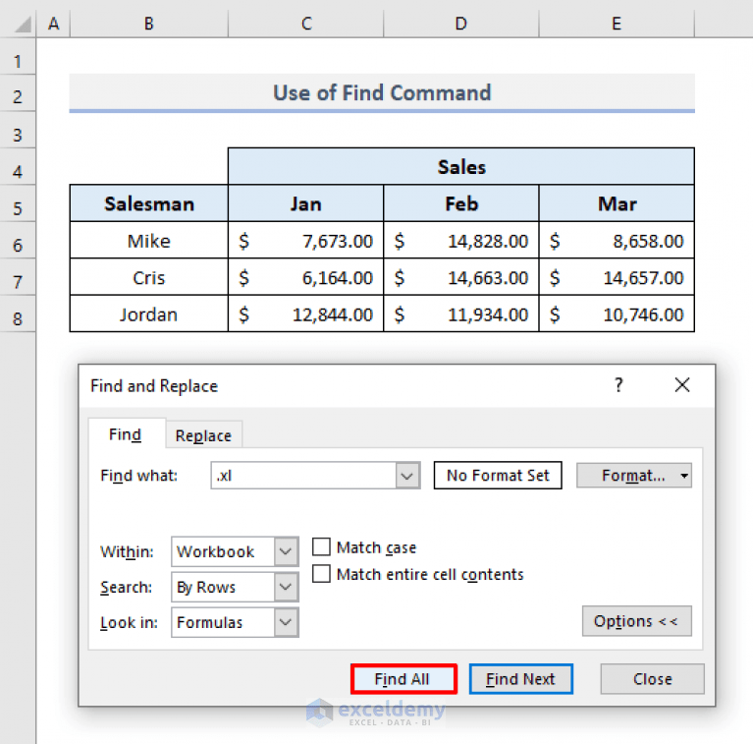The image size is (753, 744).
Task: Select column C header
Action: pos(306,23)
